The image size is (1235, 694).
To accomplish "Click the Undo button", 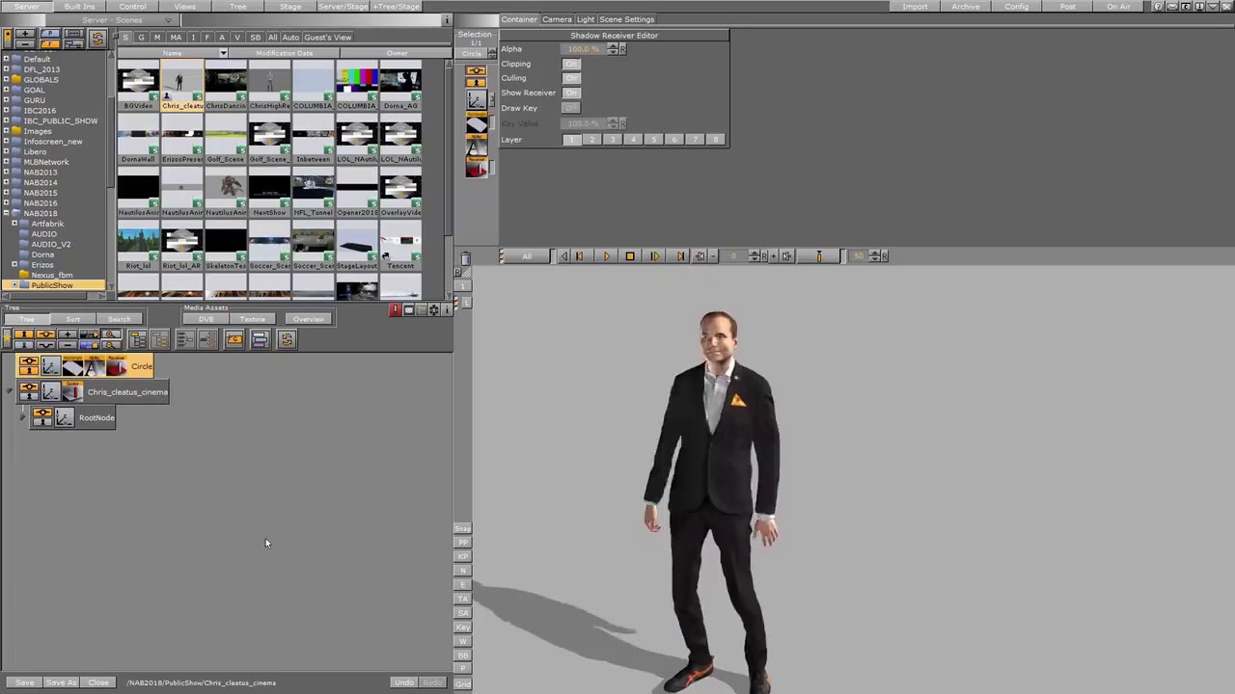I will [x=403, y=682].
